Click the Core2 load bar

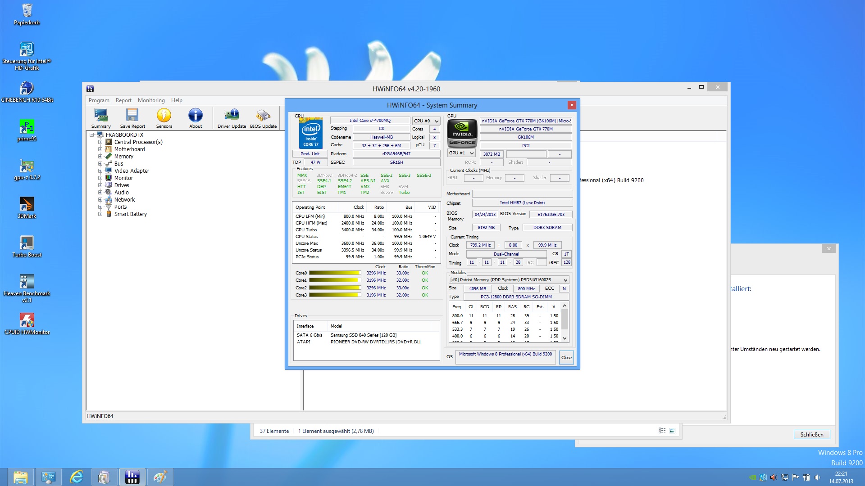(x=335, y=288)
